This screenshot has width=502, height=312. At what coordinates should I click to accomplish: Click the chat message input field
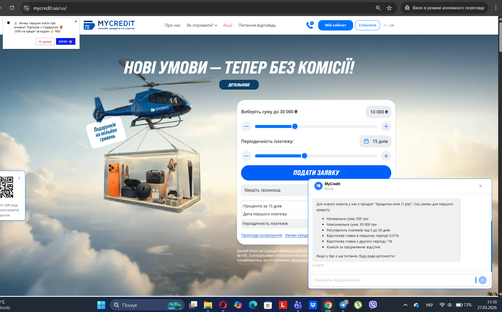(393, 280)
